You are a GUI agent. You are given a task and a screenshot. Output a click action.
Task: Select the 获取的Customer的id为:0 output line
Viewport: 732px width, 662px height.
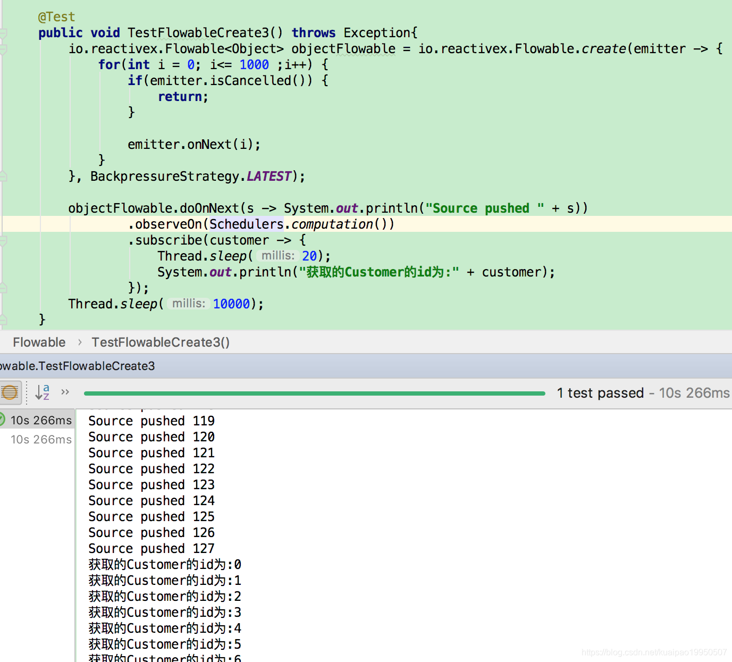(x=164, y=564)
